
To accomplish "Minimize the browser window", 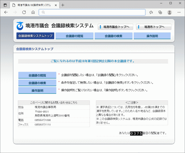I will (x=161, y=3).
